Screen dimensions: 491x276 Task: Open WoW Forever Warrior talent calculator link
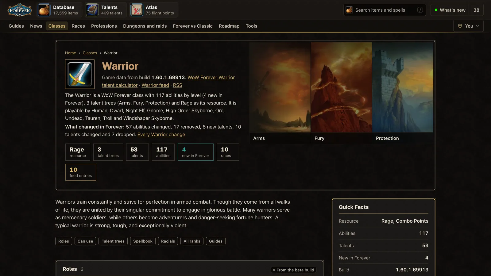pyautogui.click(x=168, y=81)
